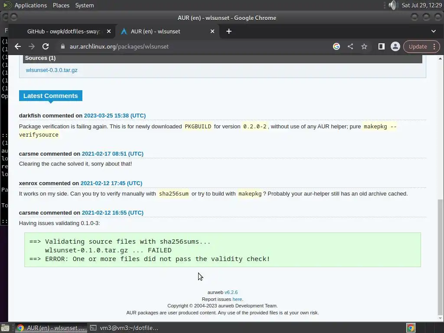Viewport: 444px width, 333px height.
Task: Click the AUR tab Arch logo favicon
Action: point(124,31)
